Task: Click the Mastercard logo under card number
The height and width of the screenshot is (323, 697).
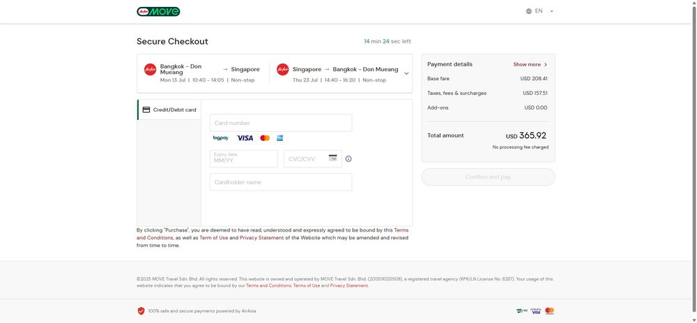Action: [265, 138]
